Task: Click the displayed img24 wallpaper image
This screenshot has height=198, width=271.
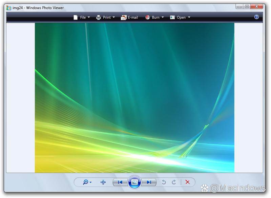Action: [134, 98]
